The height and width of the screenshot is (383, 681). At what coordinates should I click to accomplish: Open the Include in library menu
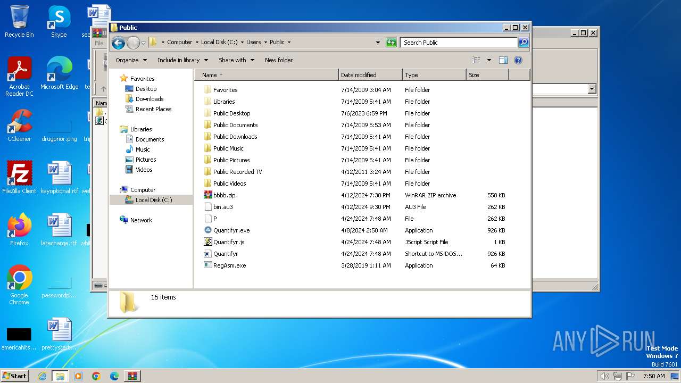(182, 60)
